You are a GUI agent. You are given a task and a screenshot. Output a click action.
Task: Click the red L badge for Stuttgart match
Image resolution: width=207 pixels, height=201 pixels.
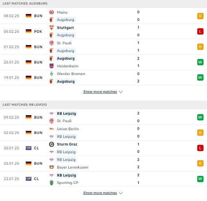point(200,31)
